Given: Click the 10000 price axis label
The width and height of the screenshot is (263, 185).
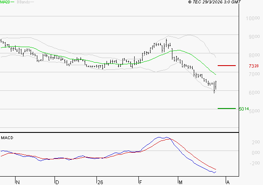Looking at the screenshot, I should (253, 18).
